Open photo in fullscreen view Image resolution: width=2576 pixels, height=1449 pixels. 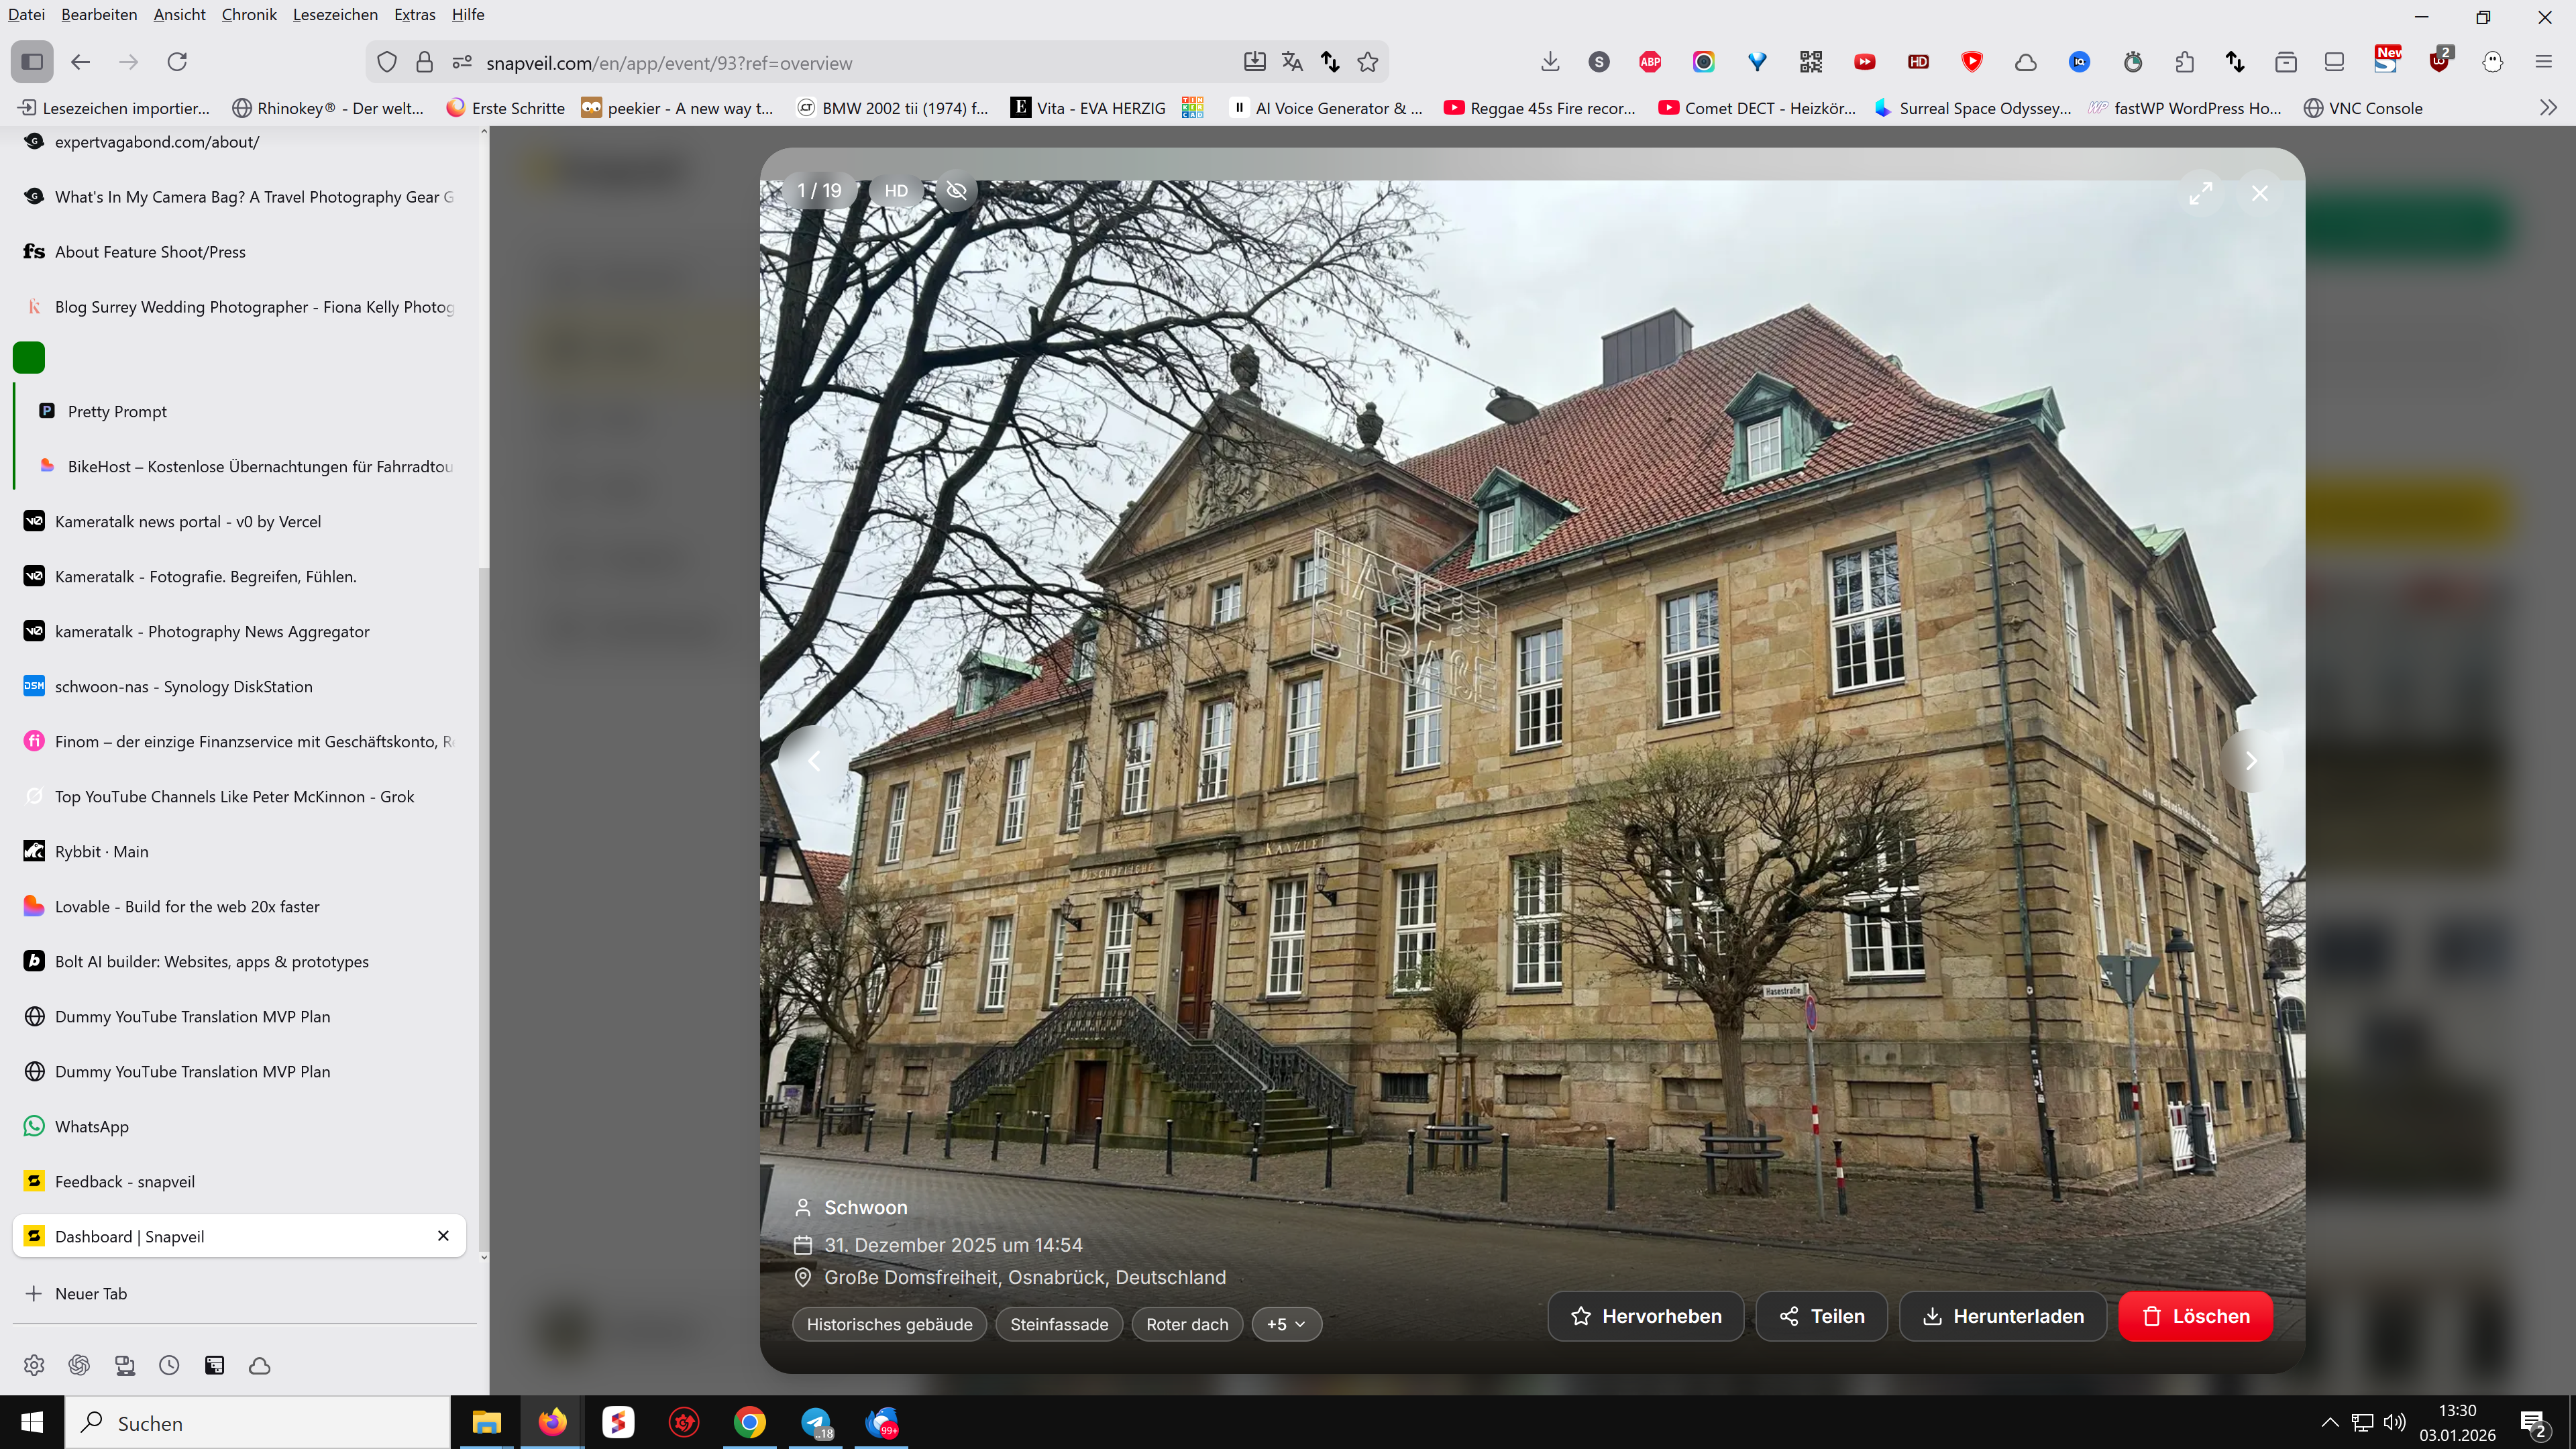coord(2200,193)
